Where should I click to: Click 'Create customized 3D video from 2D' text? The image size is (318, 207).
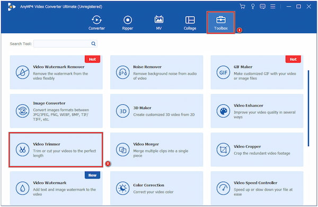[x=164, y=115]
